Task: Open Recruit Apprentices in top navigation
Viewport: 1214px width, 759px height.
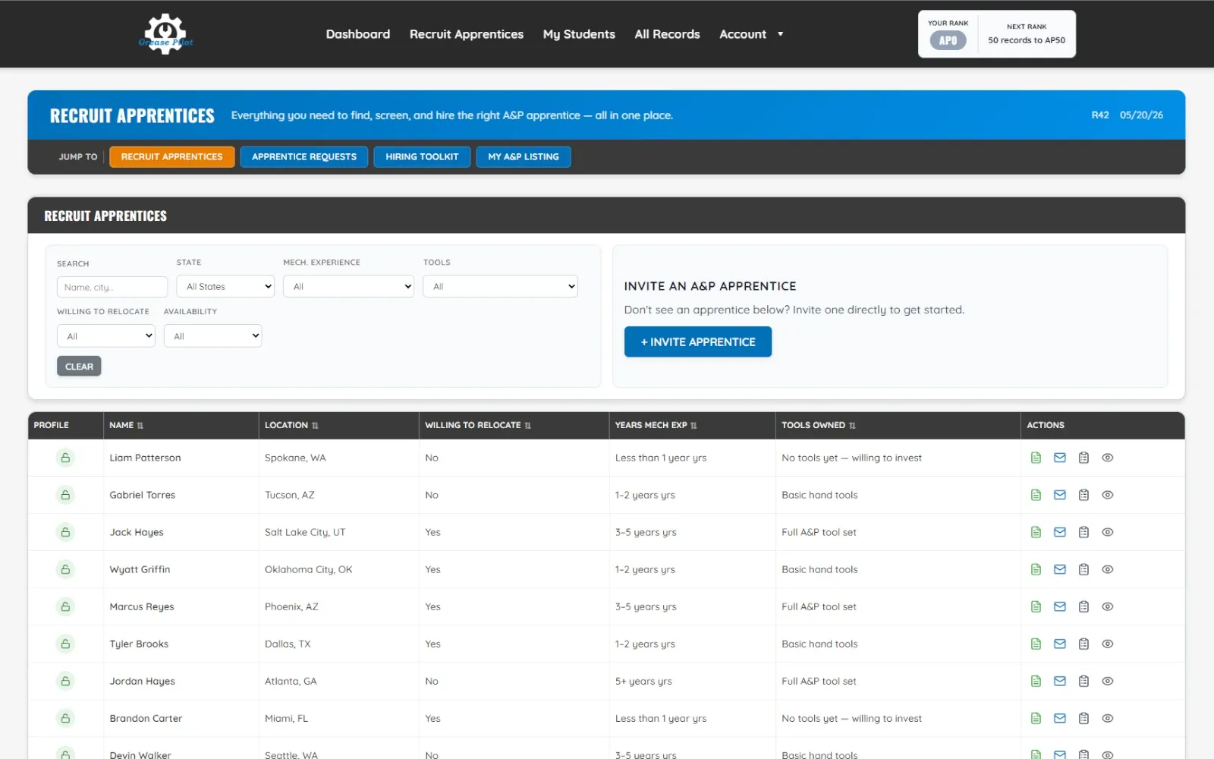Action: [467, 34]
